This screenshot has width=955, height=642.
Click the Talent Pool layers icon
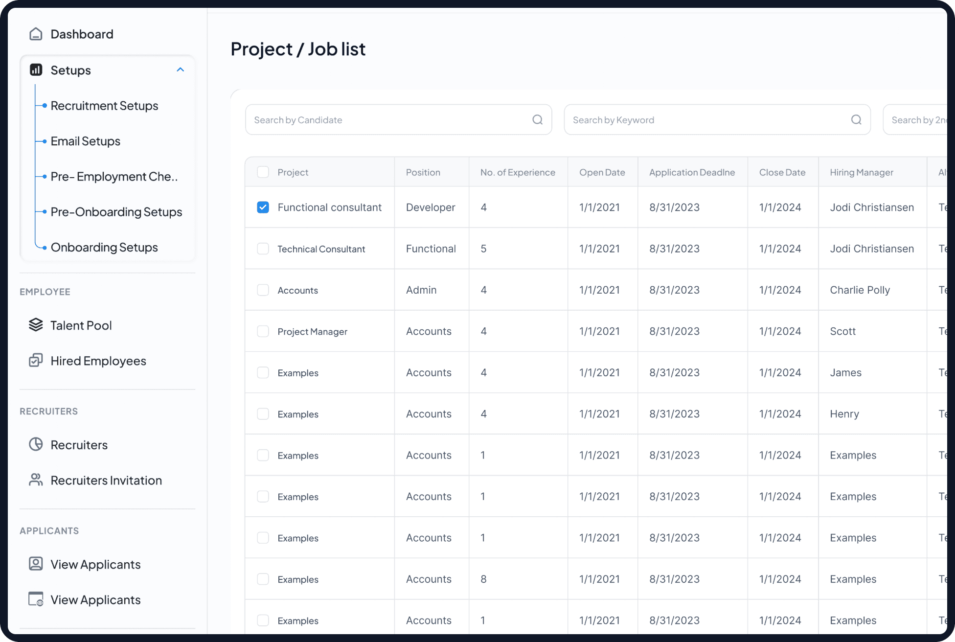click(x=36, y=325)
